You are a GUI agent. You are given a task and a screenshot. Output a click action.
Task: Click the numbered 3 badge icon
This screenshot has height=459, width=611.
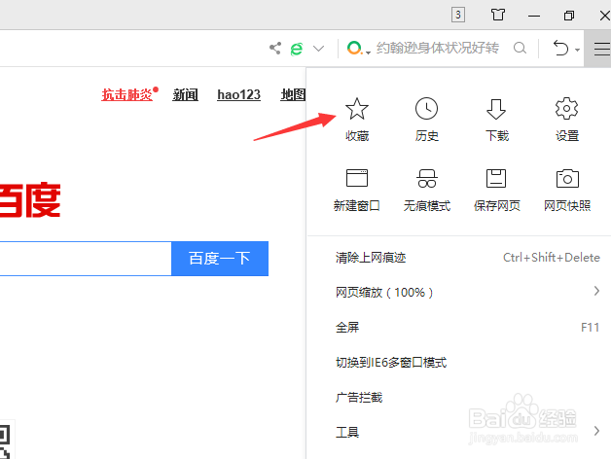pyautogui.click(x=458, y=15)
